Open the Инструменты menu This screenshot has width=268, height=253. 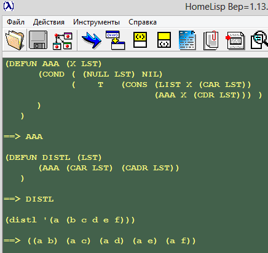tap(97, 22)
